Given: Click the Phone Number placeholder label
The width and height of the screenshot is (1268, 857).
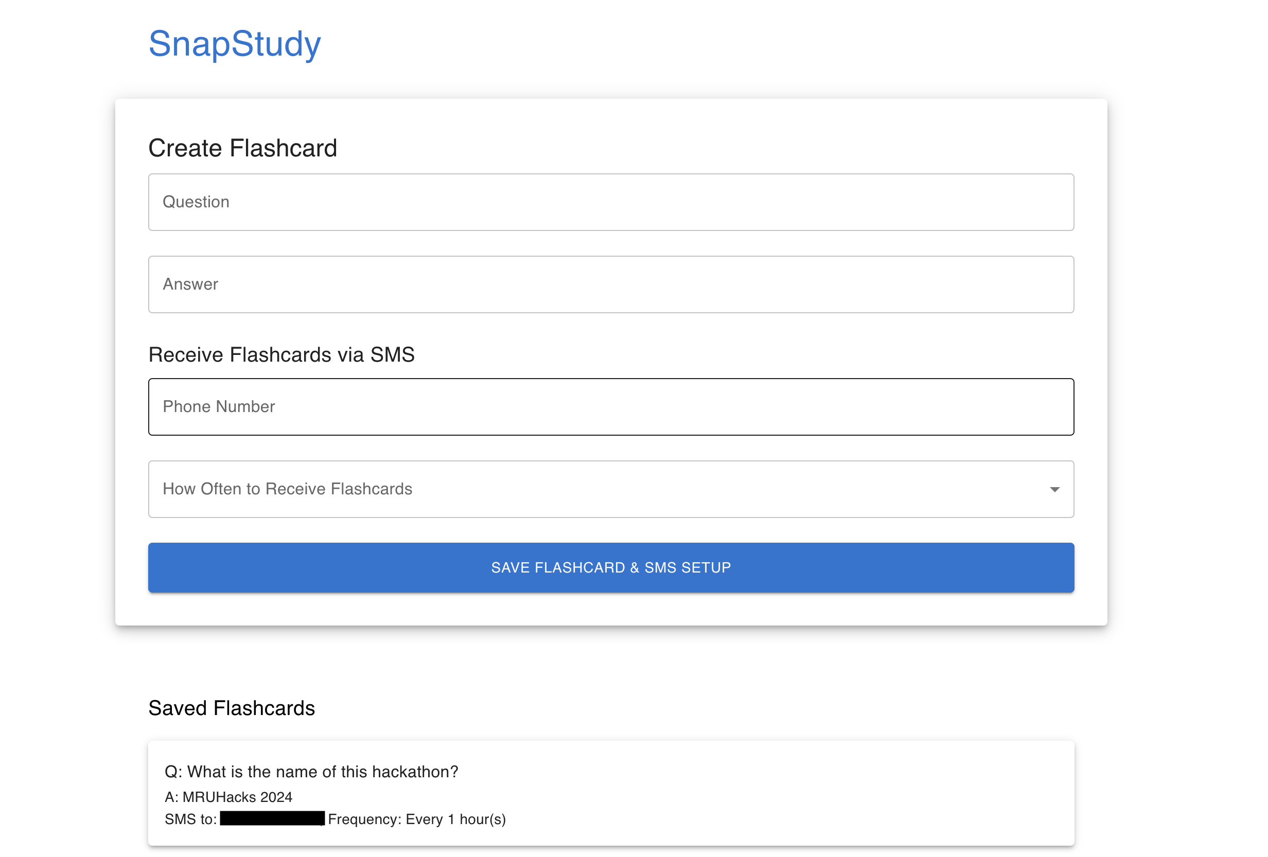Looking at the screenshot, I should point(219,407).
